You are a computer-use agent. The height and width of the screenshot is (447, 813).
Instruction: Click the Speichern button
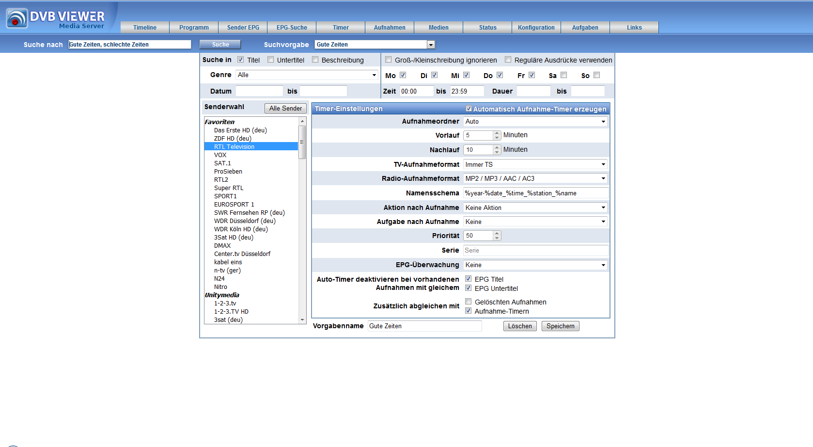tap(561, 326)
